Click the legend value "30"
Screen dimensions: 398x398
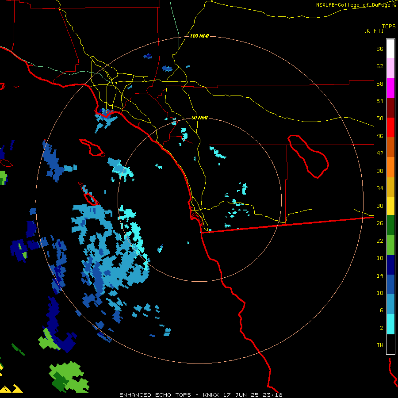click(380, 206)
